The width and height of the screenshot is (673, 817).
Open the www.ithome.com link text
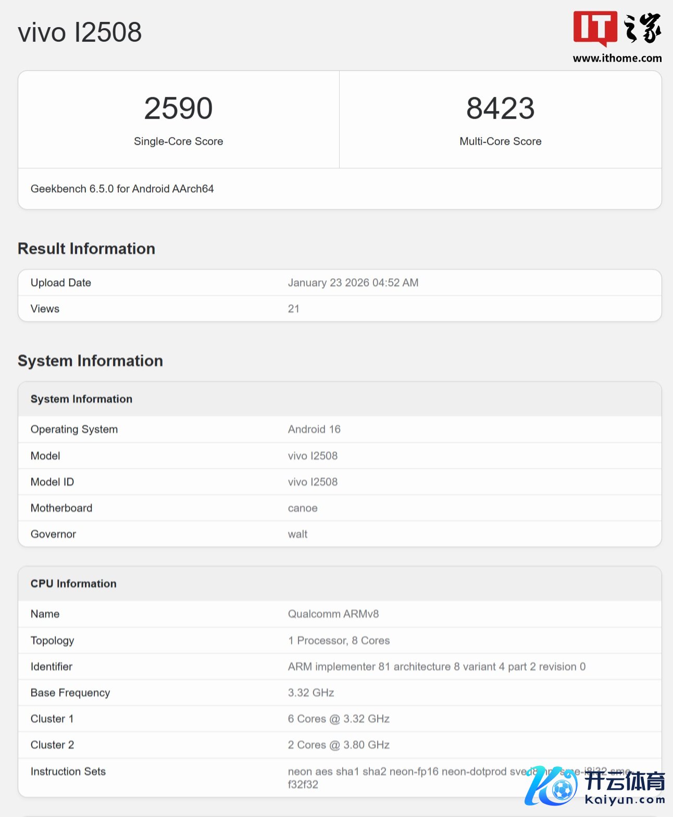tap(617, 58)
